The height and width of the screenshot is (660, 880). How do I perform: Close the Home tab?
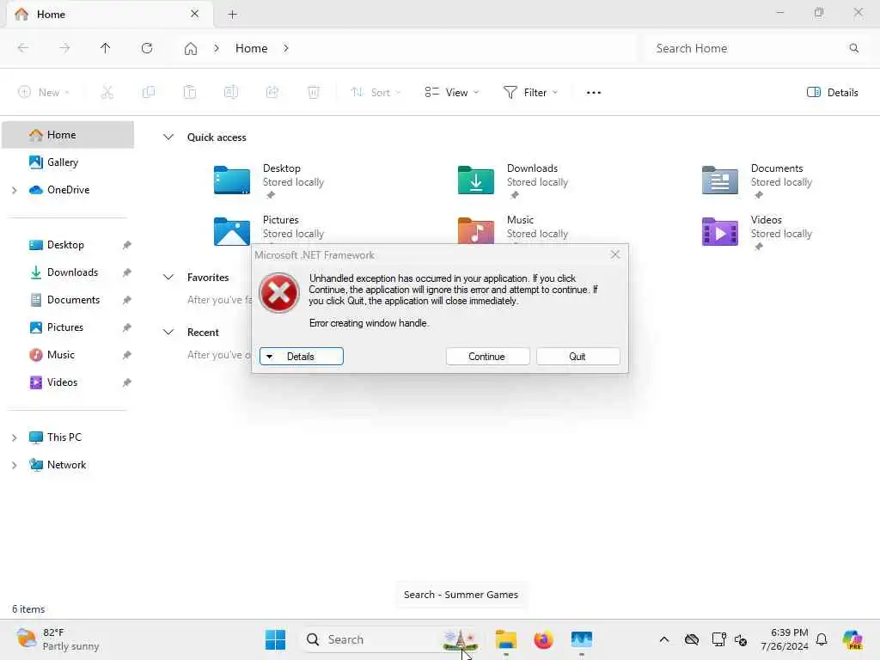195,14
